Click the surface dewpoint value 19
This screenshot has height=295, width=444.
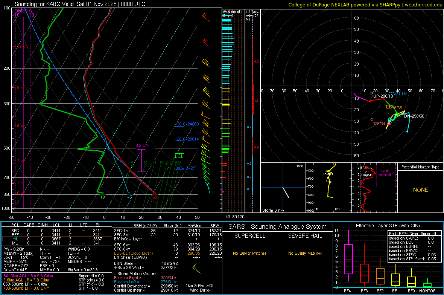[x=102, y=197]
